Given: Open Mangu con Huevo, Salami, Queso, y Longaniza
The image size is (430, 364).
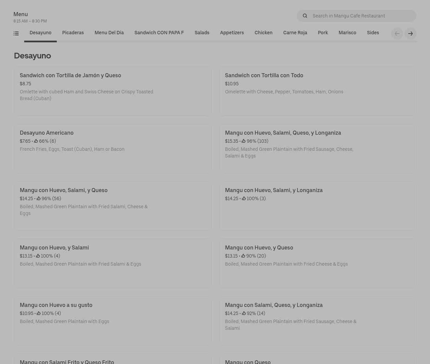Looking at the screenshot, I should pos(318,149).
